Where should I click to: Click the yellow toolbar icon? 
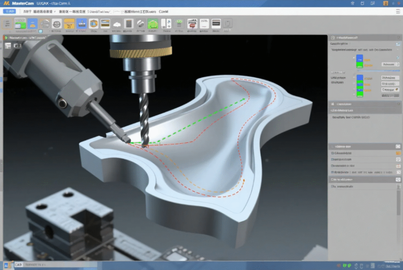(x=69, y=24)
